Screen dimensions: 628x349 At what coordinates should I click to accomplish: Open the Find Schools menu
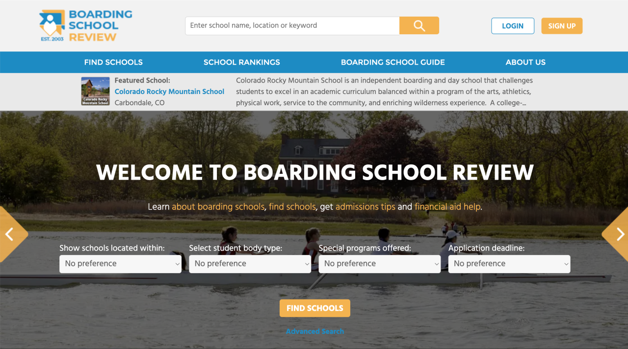click(113, 62)
